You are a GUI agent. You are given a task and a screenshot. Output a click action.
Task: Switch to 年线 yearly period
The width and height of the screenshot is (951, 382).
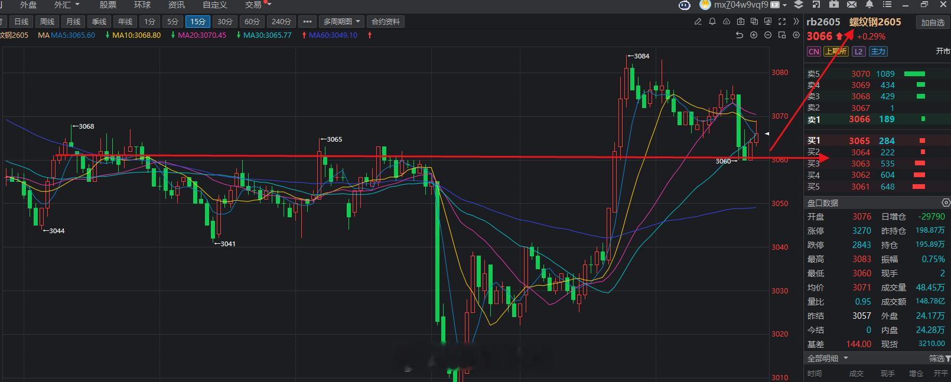pos(125,21)
